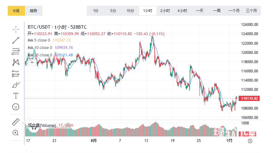The height and width of the screenshot is (153, 276).
Task: Select the 4小时 timeframe tab
Action: click(x=182, y=11)
